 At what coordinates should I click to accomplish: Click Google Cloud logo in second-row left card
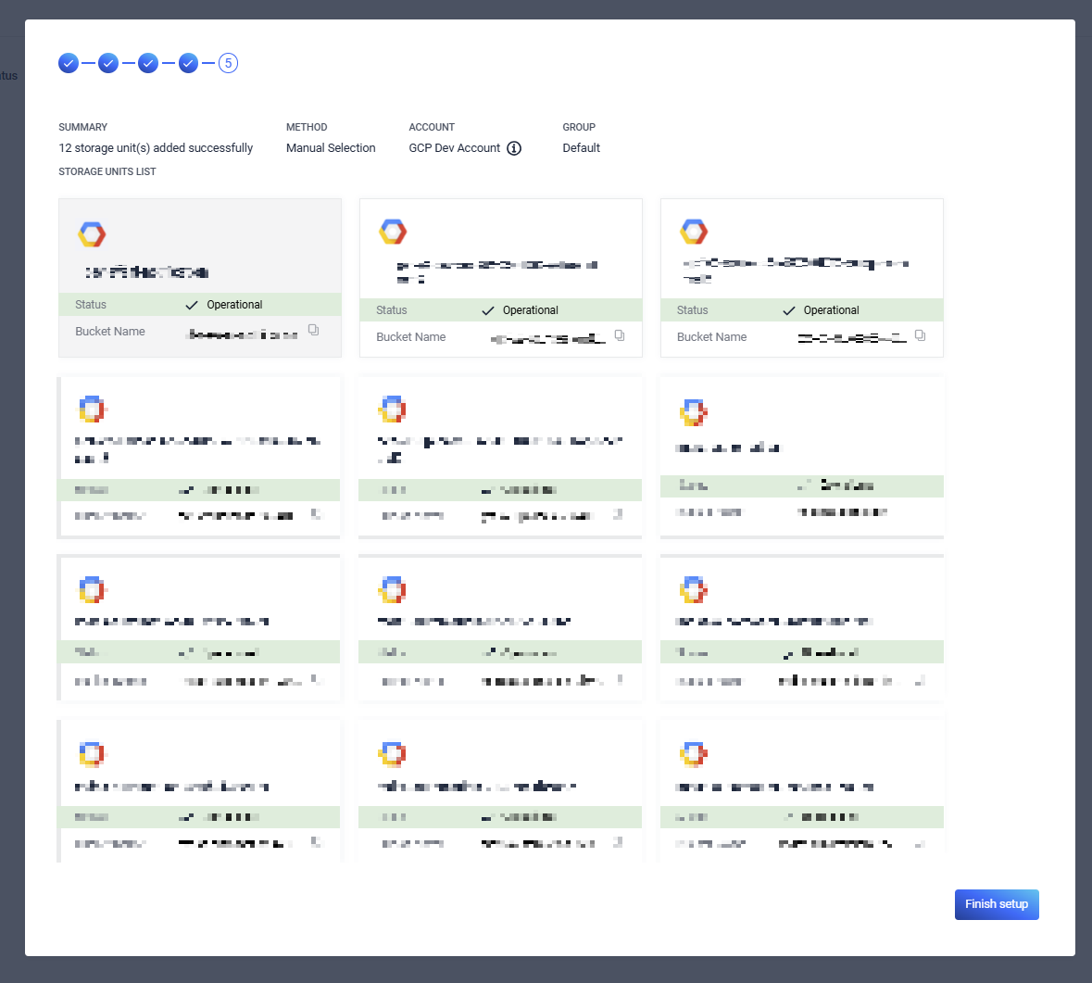[x=92, y=409]
